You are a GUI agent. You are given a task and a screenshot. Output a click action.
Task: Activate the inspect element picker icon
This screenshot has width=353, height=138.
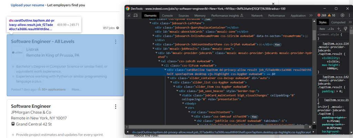point(129,15)
